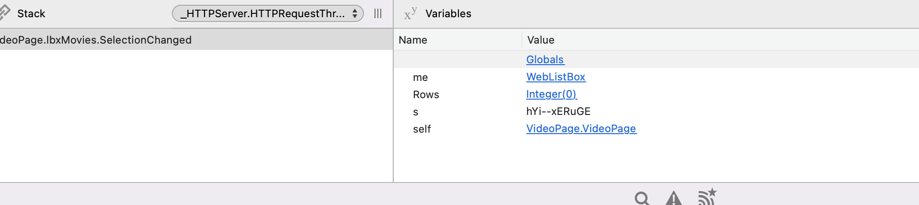The width and height of the screenshot is (919, 205).
Task: Click the Stack panel icon
Action: click(x=4, y=13)
